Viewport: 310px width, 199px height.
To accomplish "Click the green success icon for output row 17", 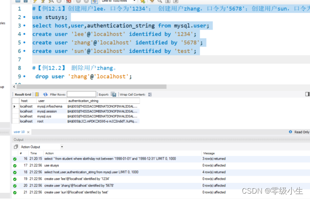I will [15, 166].
